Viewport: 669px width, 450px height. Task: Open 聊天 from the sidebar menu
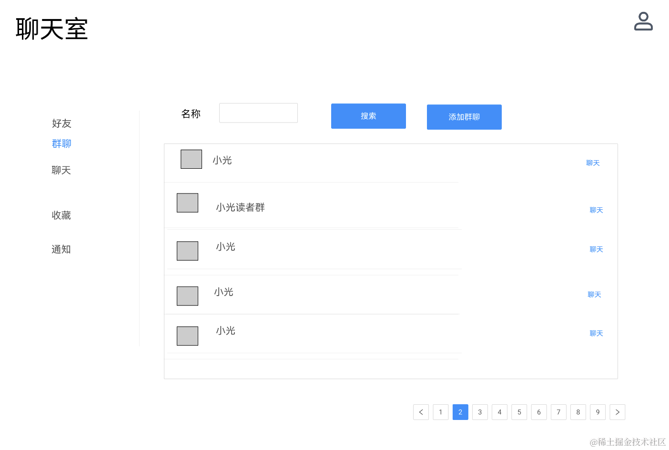coord(61,170)
